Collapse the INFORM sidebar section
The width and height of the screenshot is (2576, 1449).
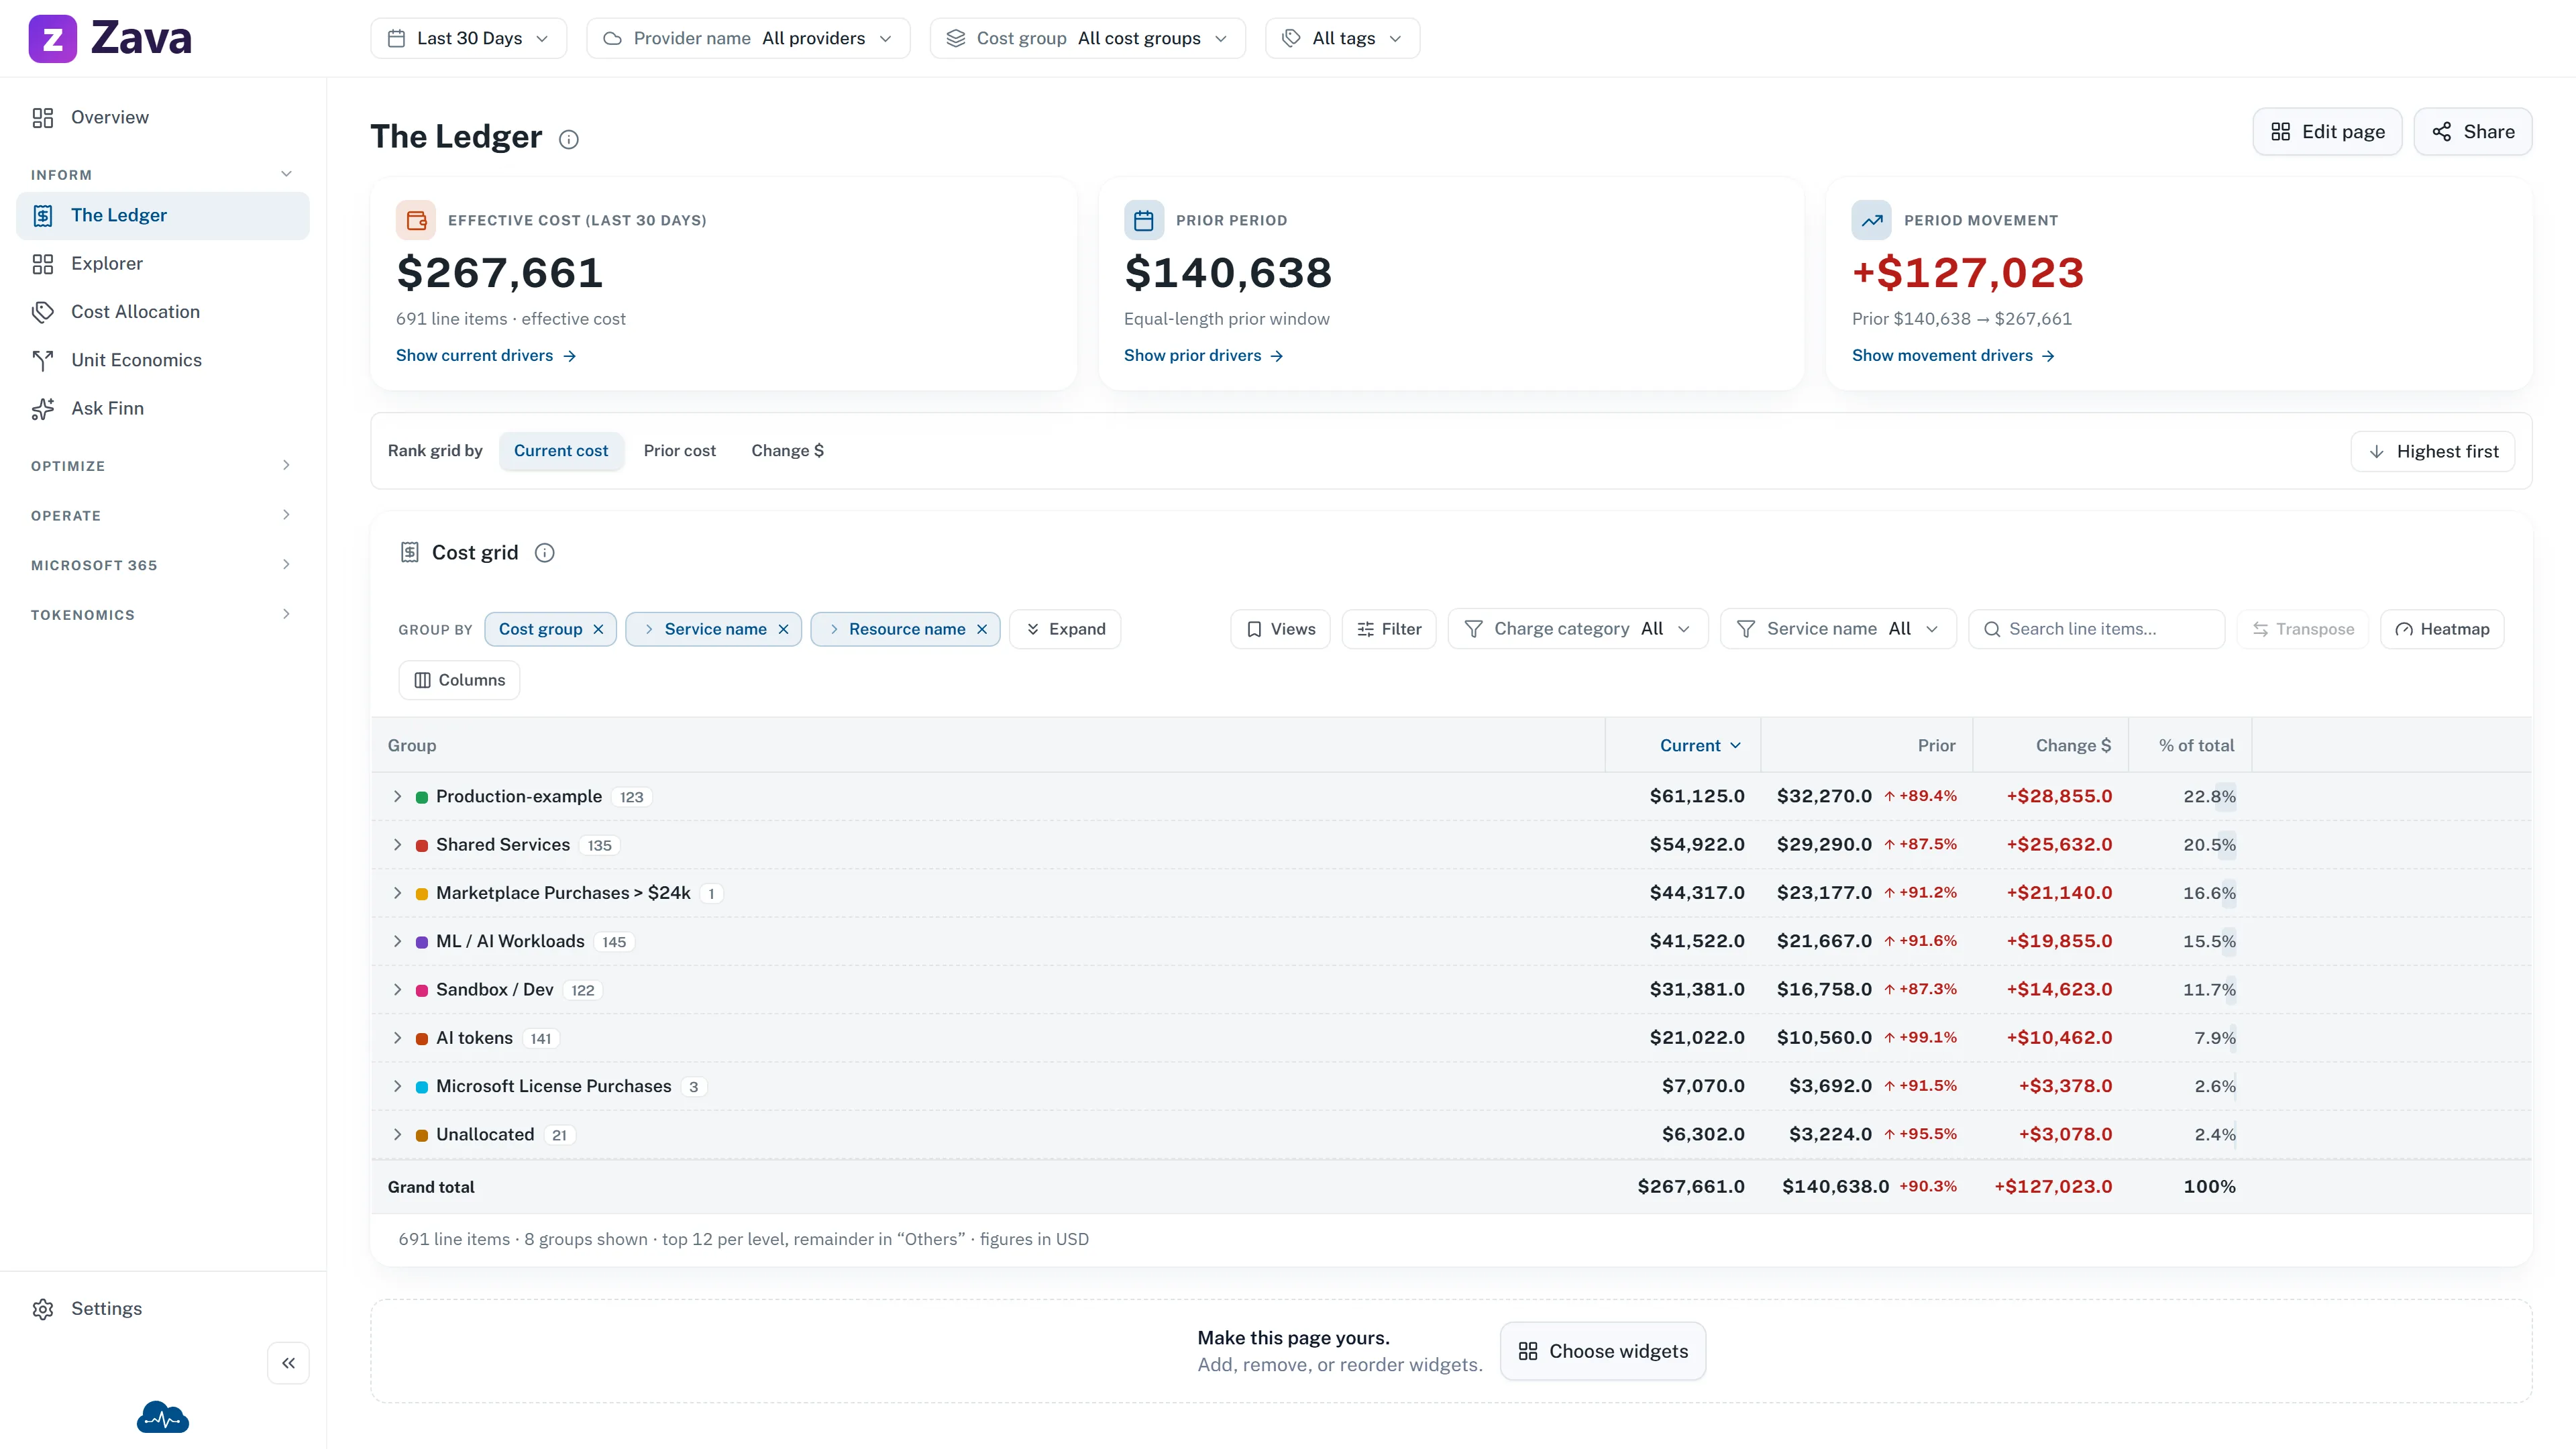pos(163,175)
